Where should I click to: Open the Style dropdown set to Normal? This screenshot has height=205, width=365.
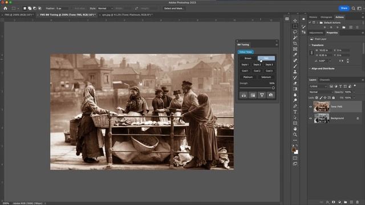point(105,9)
